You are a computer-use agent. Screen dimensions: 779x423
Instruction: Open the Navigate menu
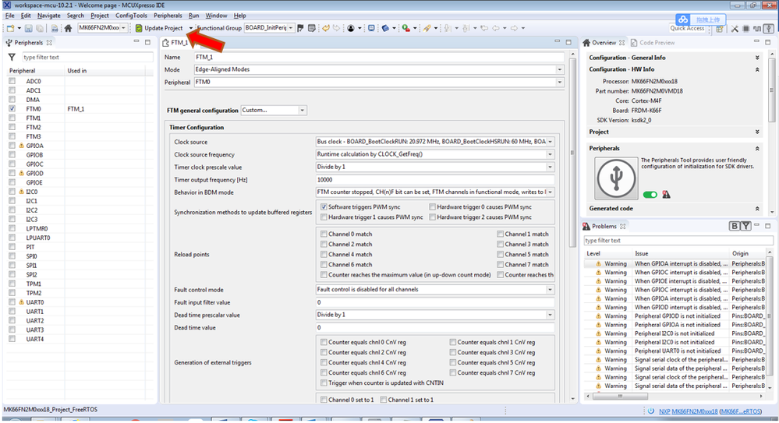(48, 16)
